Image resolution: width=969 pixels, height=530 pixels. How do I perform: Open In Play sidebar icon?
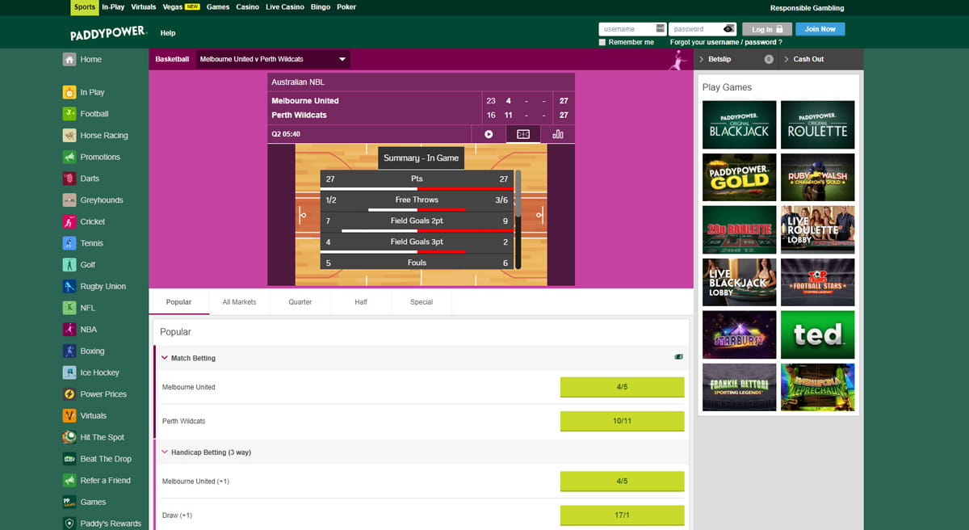coord(69,92)
